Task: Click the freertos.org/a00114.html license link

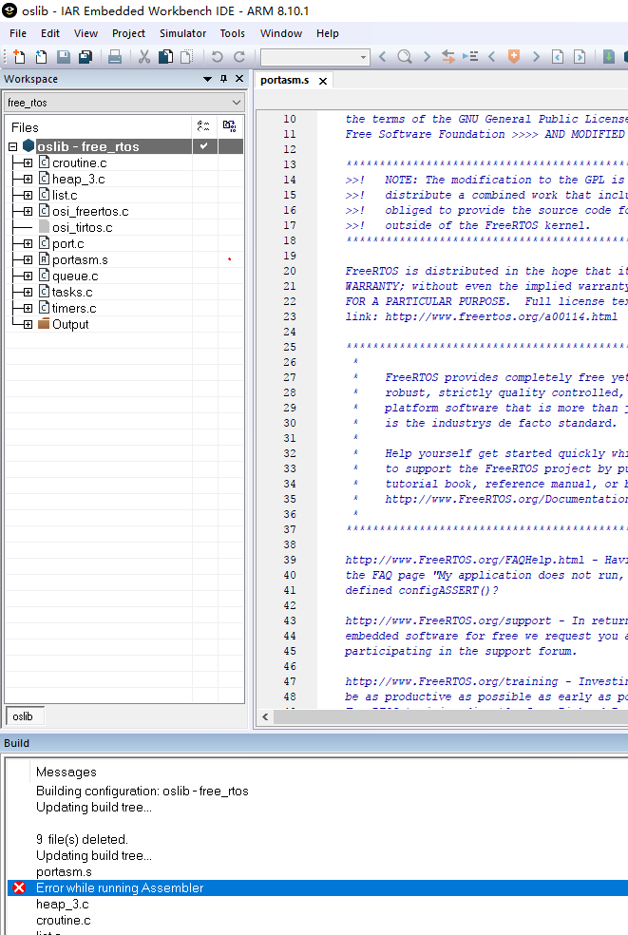Action: pos(501,316)
